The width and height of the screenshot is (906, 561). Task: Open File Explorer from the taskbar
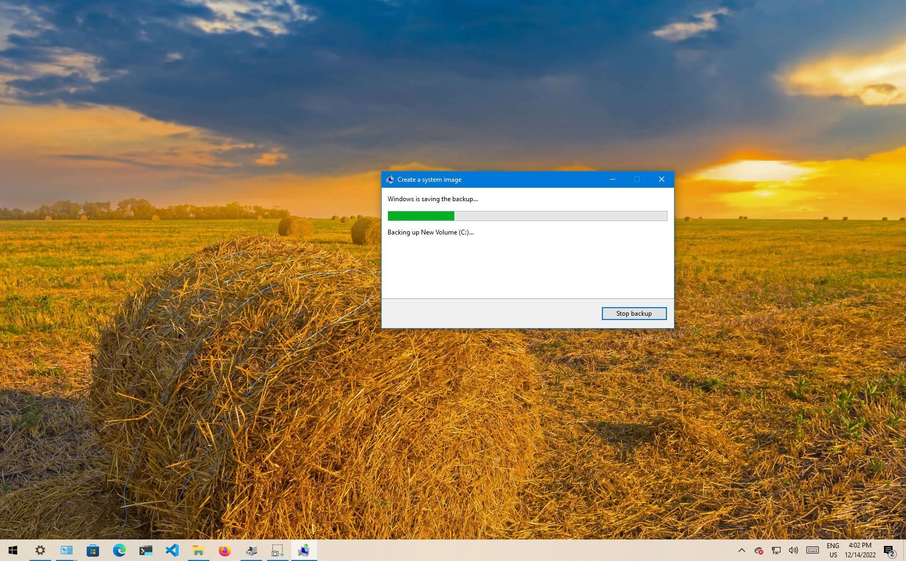pos(198,550)
